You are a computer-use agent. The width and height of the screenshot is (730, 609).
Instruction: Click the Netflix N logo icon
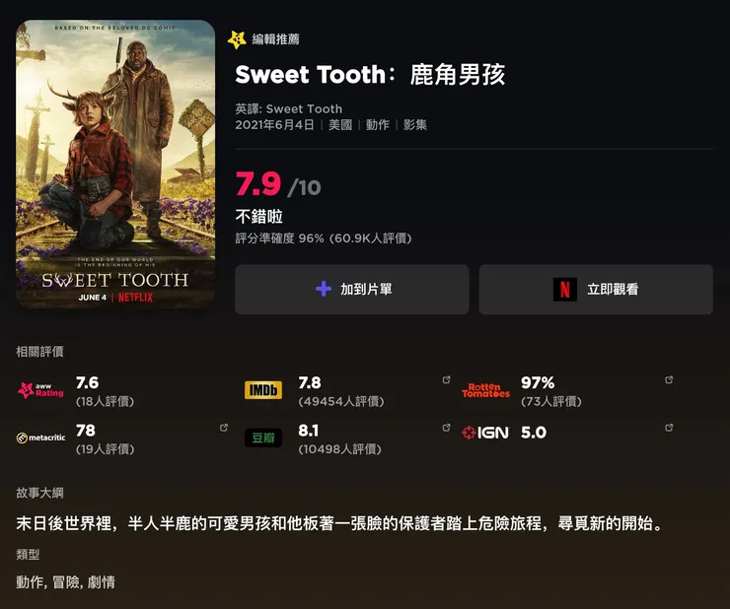pyautogui.click(x=564, y=289)
